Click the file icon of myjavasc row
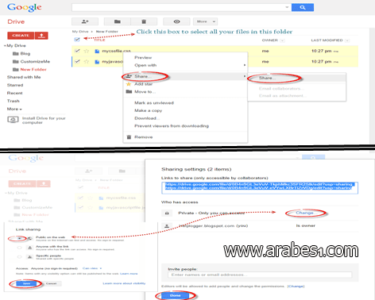This screenshot has height=300, width=375. [97, 61]
